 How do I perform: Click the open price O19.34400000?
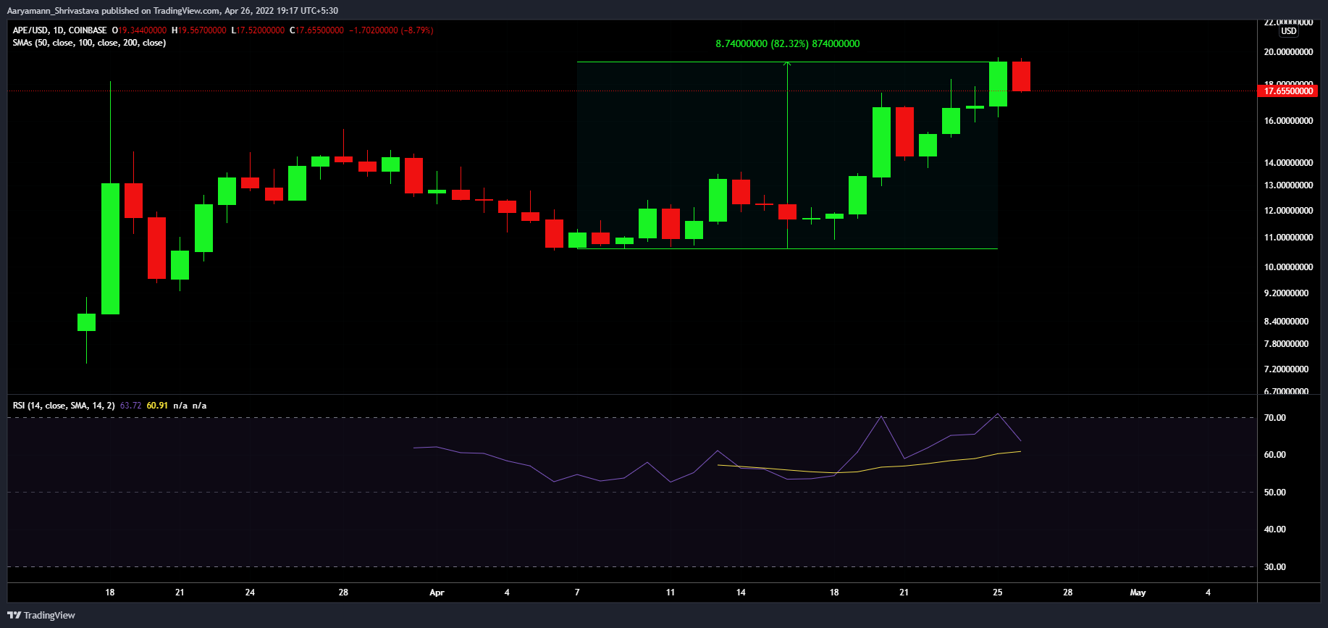click(x=140, y=30)
